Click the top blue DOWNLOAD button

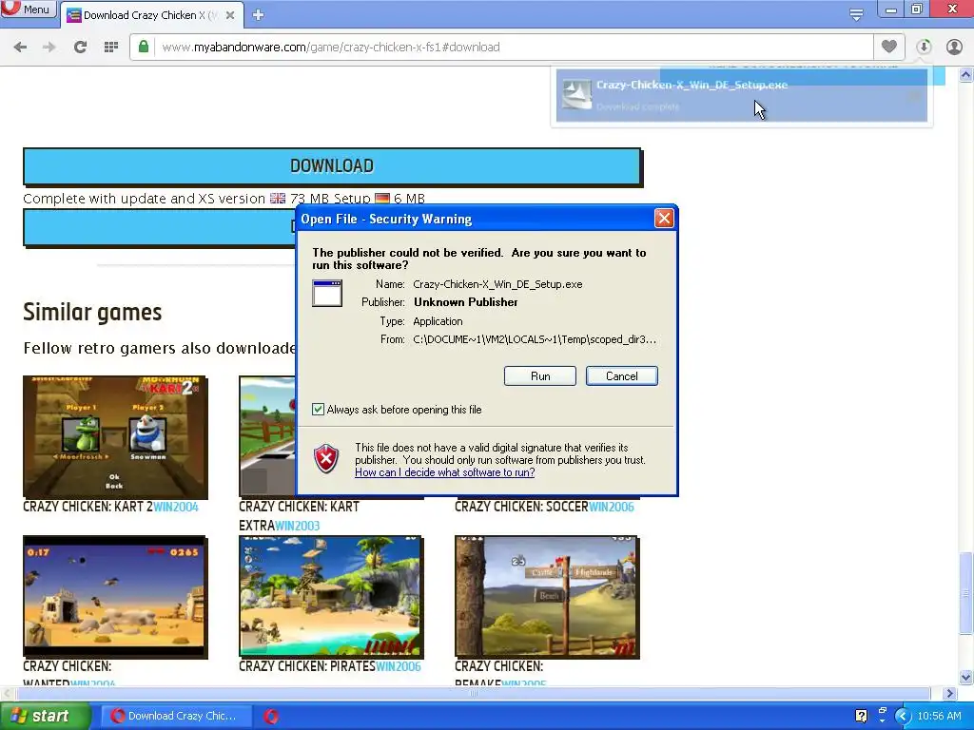[x=332, y=166]
